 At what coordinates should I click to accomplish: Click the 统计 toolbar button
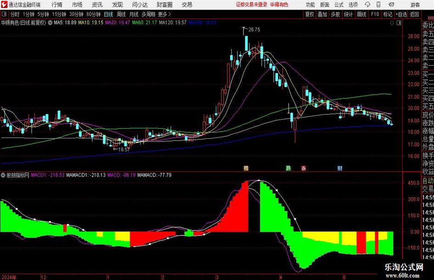coord(348,14)
